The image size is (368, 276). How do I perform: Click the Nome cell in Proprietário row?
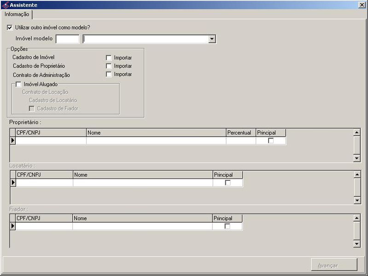pos(156,141)
